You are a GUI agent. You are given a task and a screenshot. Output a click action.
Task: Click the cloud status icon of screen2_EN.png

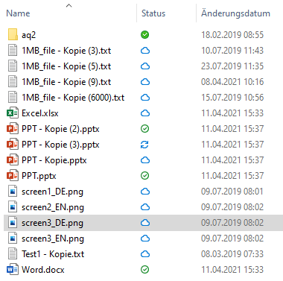pos(145,207)
